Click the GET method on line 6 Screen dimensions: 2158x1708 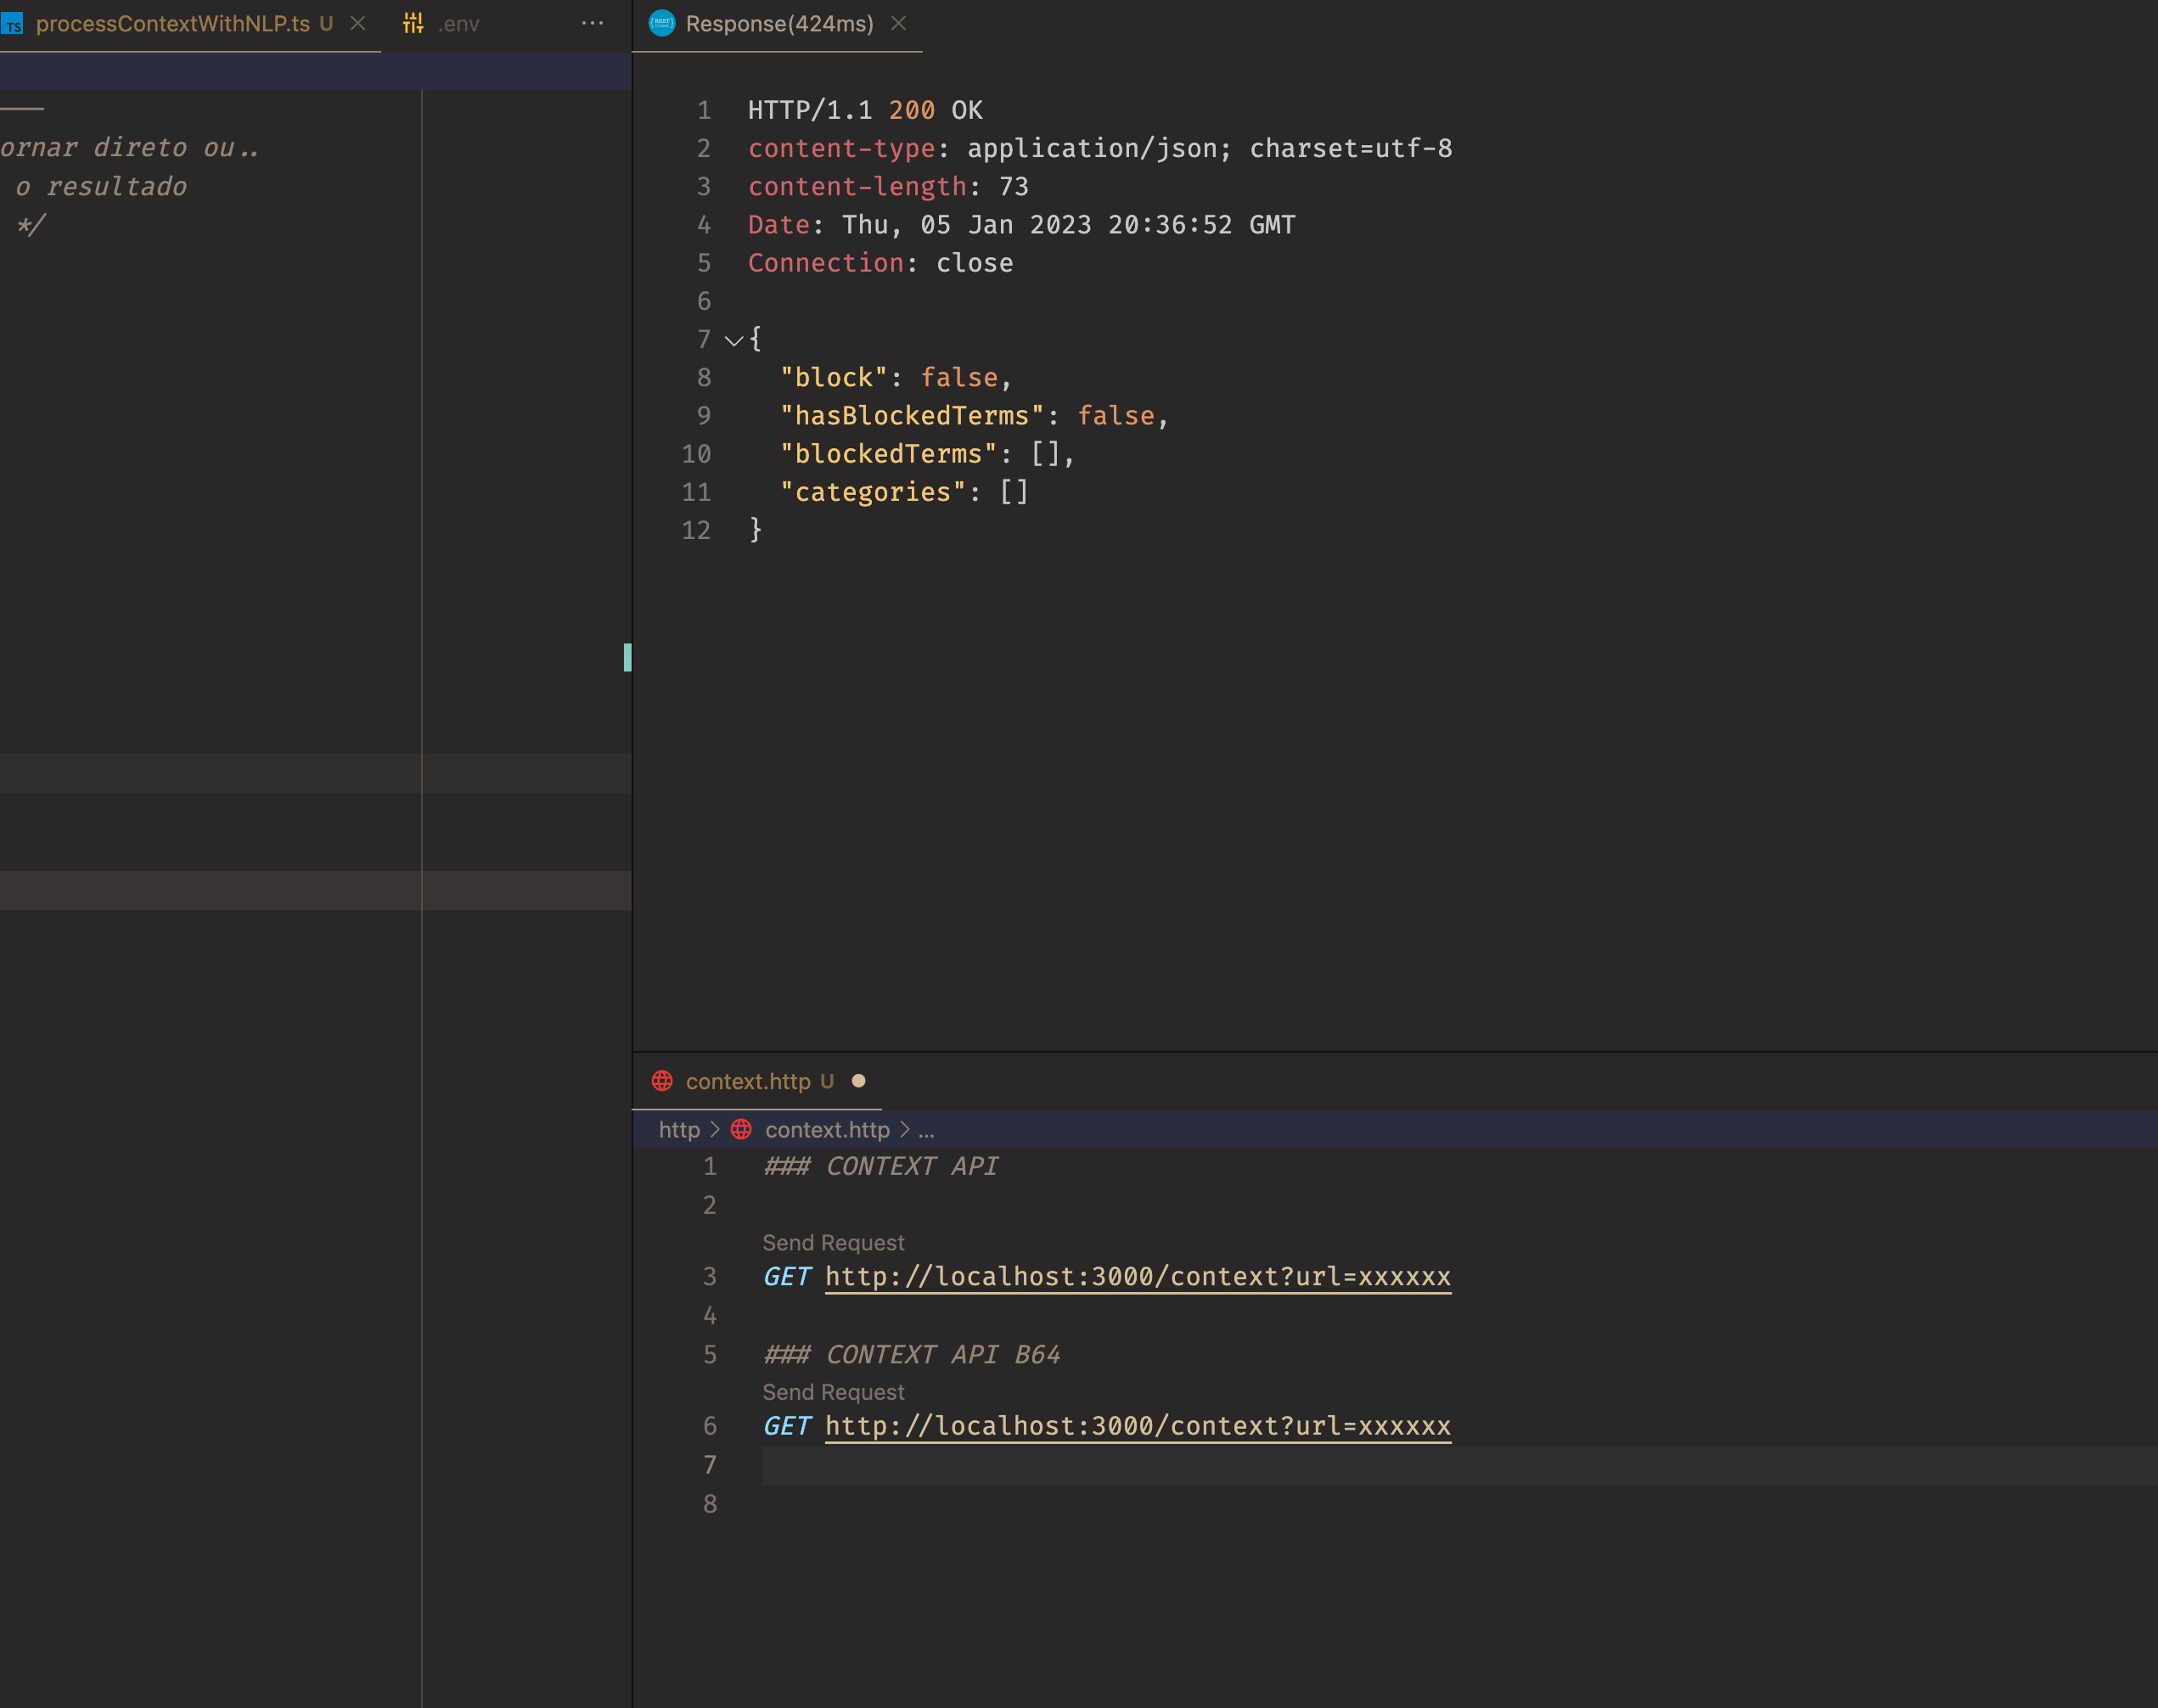[x=787, y=1426]
